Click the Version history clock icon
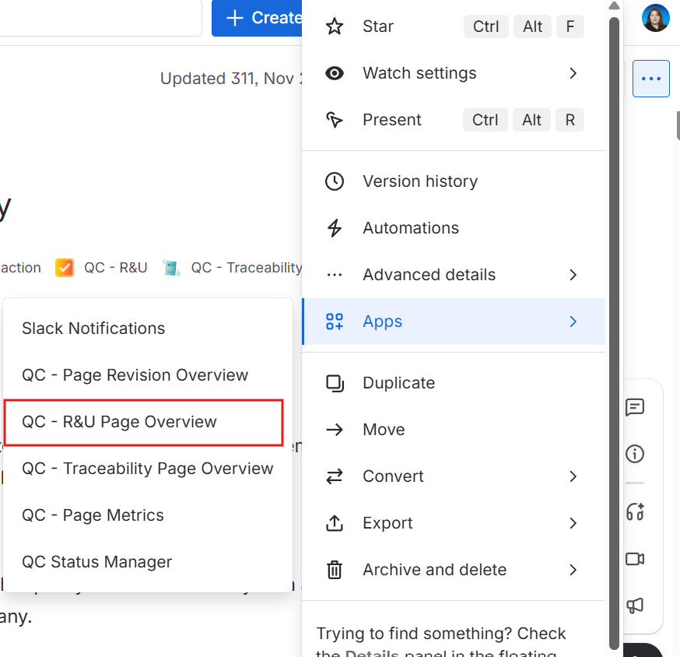The width and height of the screenshot is (680, 657). click(335, 181)
